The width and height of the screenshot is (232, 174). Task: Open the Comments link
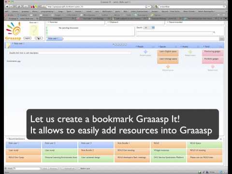[14, 61]
